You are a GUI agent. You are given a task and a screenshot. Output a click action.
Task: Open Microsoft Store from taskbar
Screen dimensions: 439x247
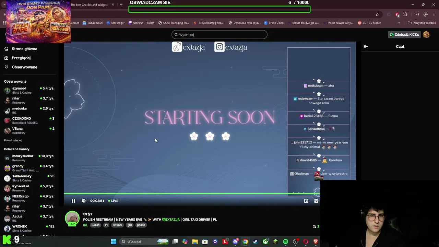click(205, 242)
